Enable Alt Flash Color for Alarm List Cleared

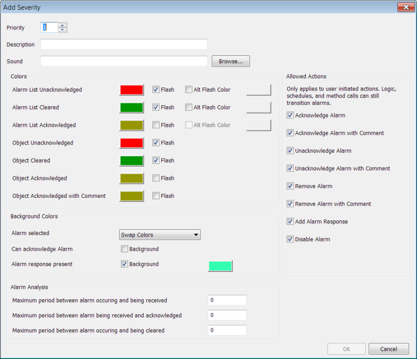pos(189,108)
